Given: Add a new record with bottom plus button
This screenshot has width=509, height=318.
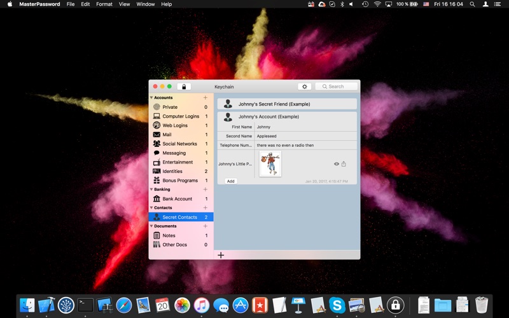Looking at the screenshot, I should click(x=221, y=255).
